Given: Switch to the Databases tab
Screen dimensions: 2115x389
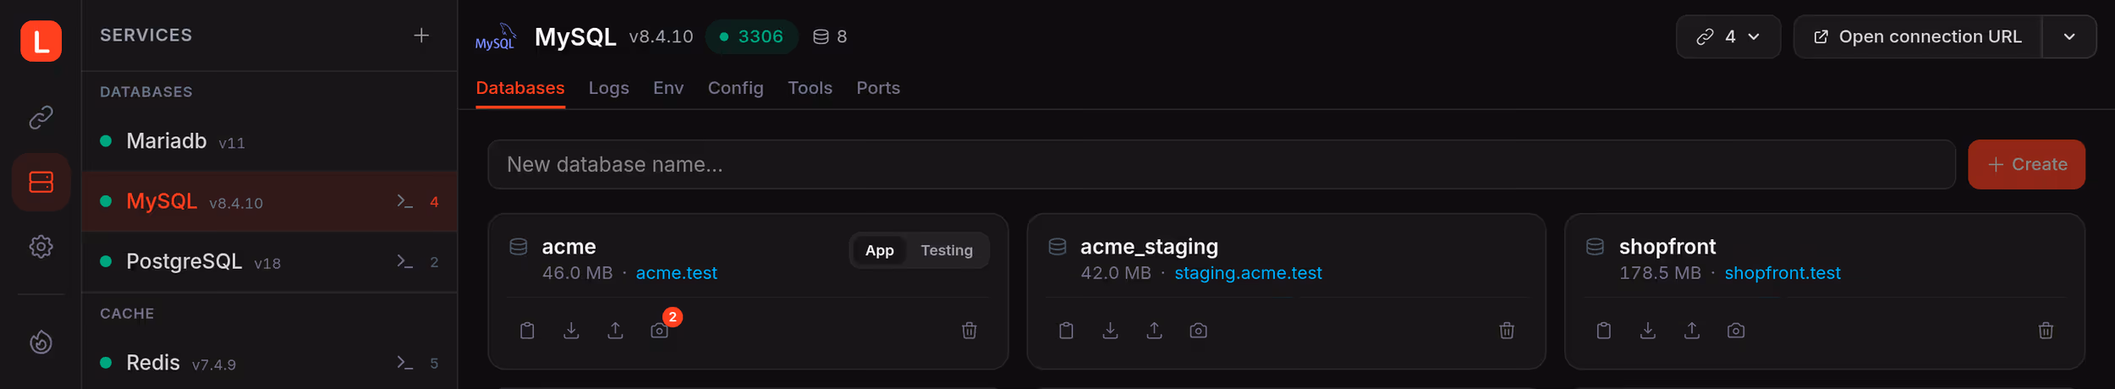Looking at the screenshot, I should tap(520, 88).
